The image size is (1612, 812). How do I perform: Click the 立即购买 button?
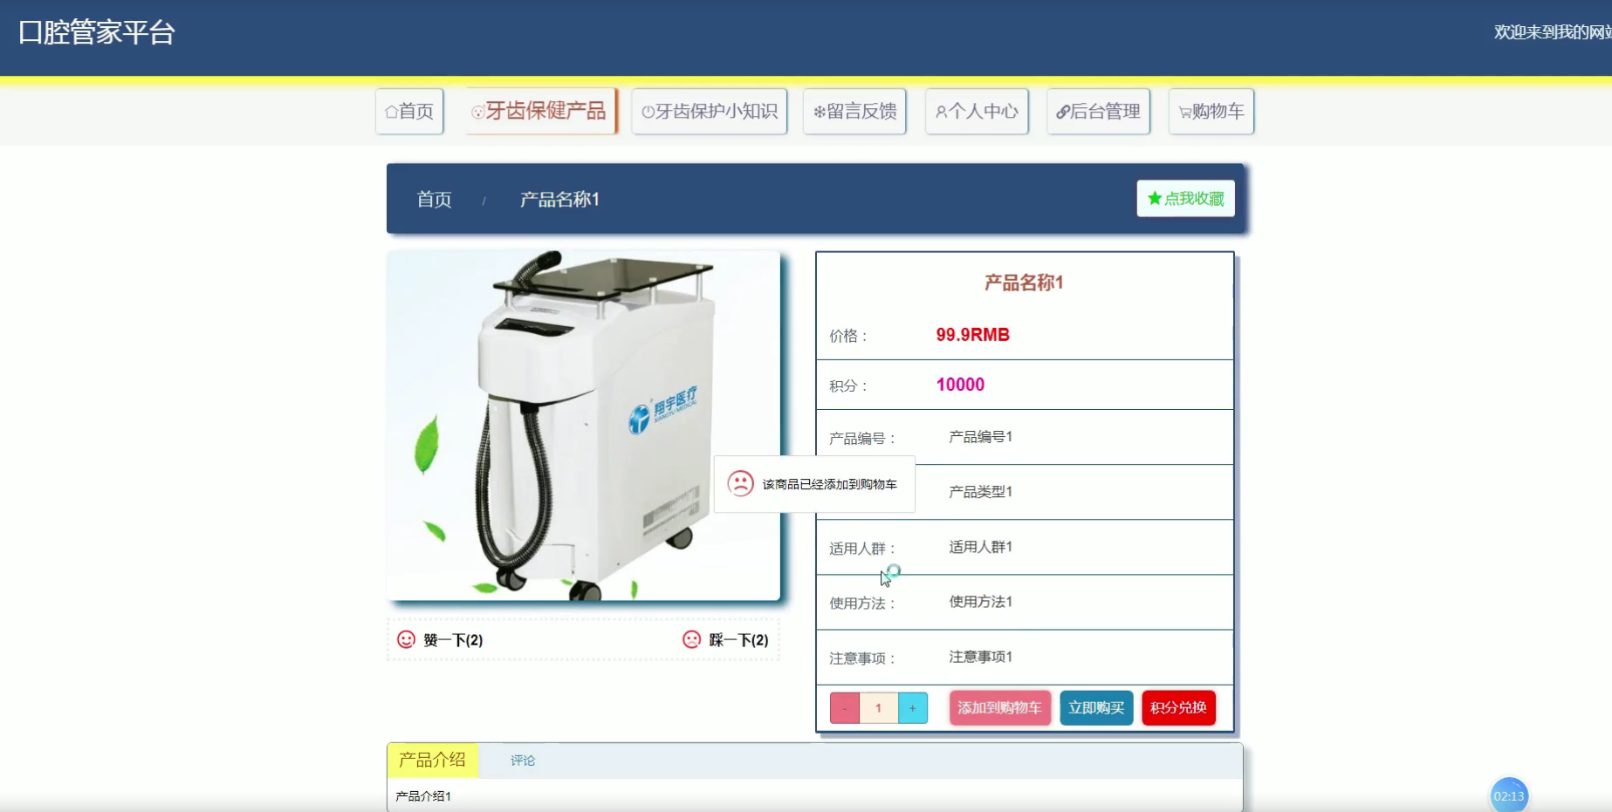[1096, 708]
